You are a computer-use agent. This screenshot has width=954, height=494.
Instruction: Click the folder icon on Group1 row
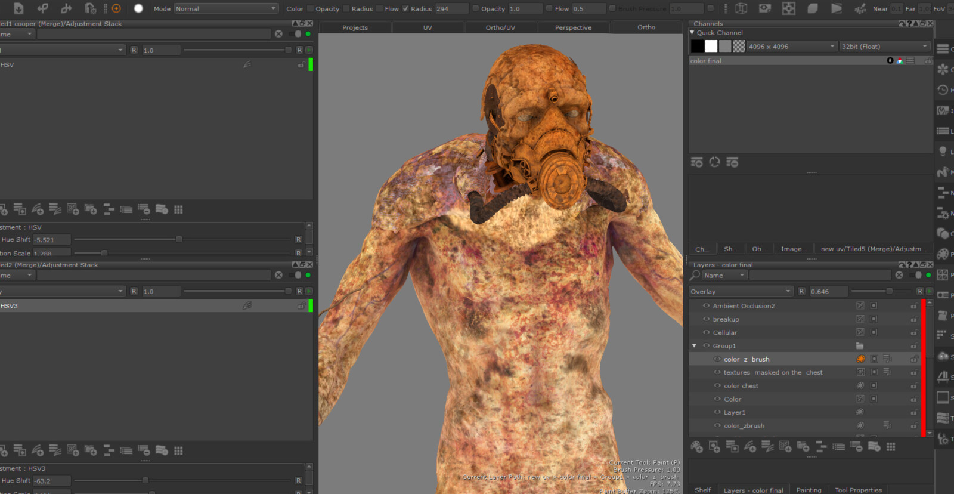(860, 346)
